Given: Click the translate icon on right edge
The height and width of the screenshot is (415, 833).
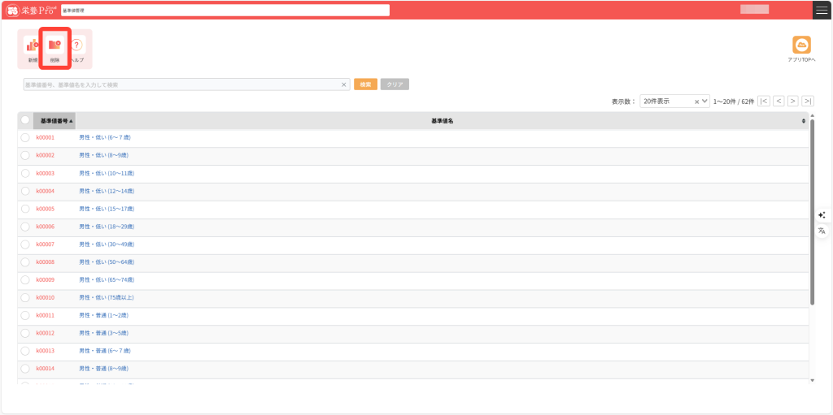Looking at the screenshot, I should (x=822, y=231).
